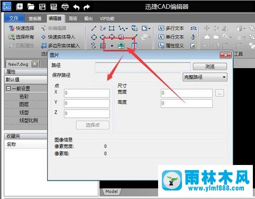
Task: Click the text style pencil icon
Action: click(x=193, y=37)
